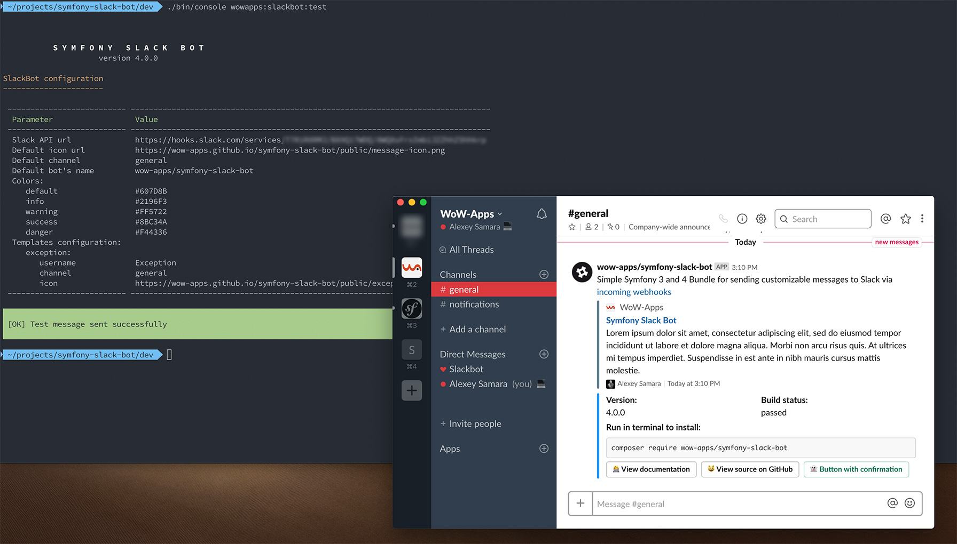Image resolution: width=957 pixels, height=544 pixels.
Task: Click plus icon next to Apps
Action: pyautogui.click(x=544, y=448)
